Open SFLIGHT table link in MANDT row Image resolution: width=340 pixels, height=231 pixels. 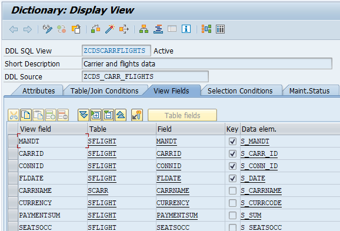[102, 141]
